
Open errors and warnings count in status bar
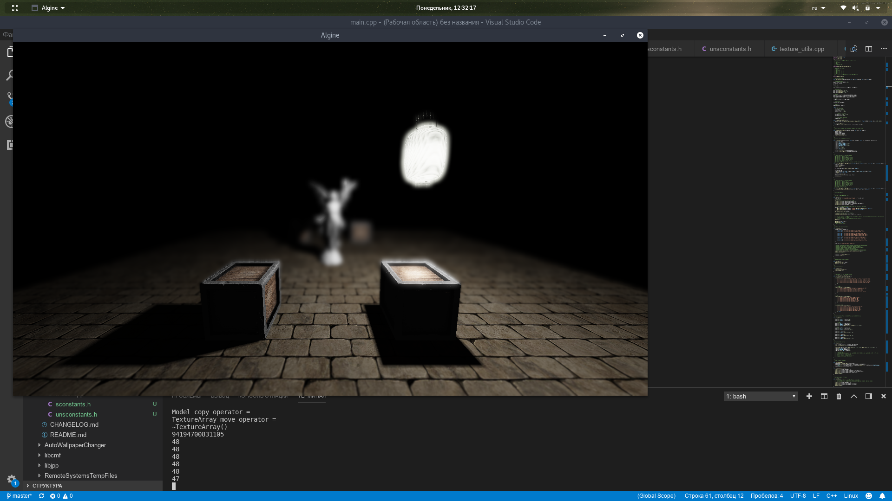61,496
